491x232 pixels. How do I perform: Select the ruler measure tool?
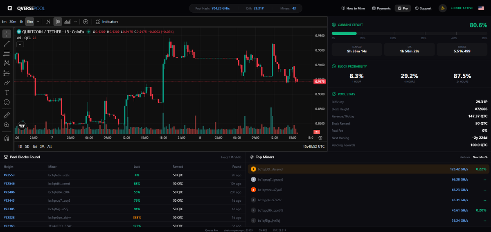(x=7, y=115)
